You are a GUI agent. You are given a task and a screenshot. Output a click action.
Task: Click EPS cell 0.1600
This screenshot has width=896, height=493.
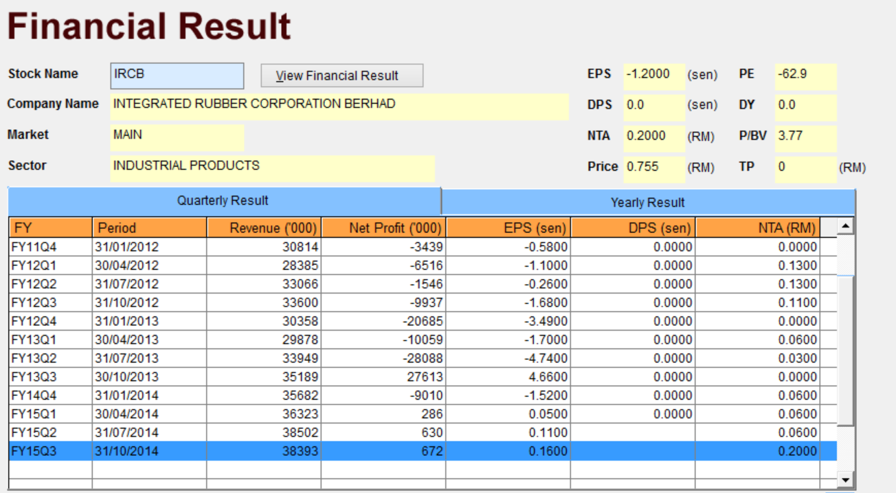point(508,451)
